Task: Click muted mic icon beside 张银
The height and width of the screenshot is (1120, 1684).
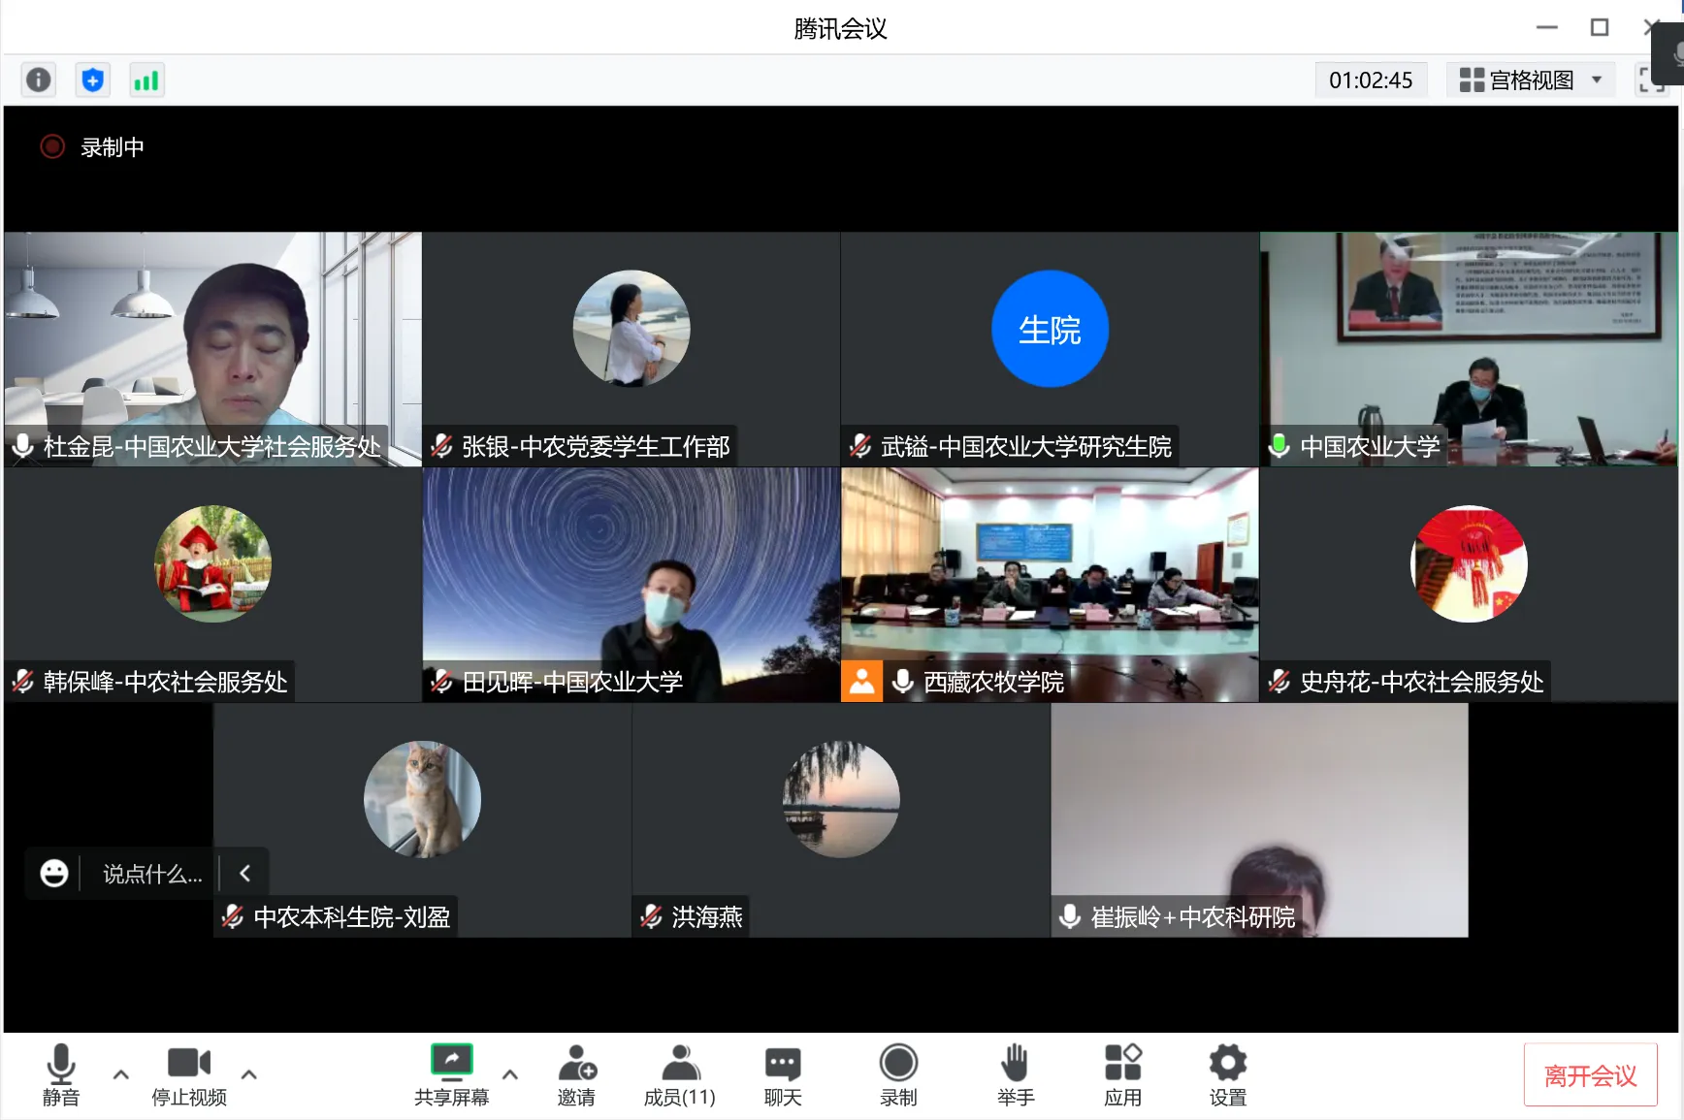Action: tap(441, 445)
